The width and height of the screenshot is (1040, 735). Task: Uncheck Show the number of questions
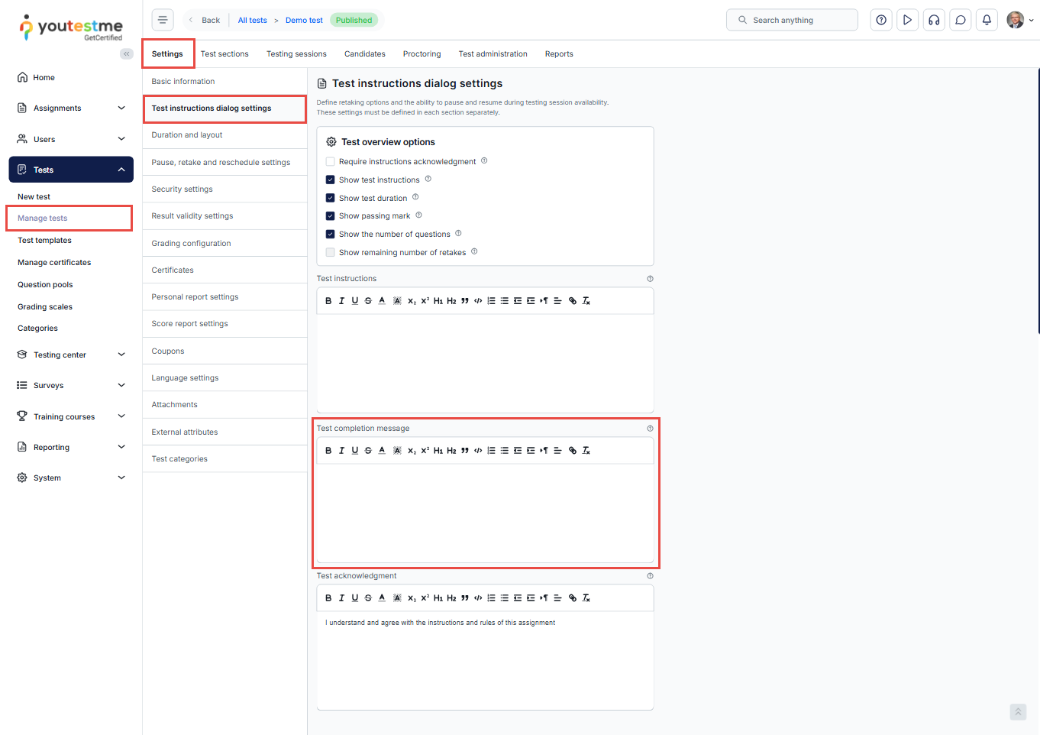coord(330,235)
